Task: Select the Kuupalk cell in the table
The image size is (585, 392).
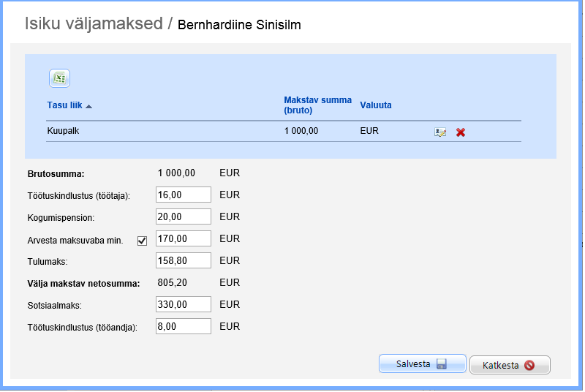Action: [63, 132]
